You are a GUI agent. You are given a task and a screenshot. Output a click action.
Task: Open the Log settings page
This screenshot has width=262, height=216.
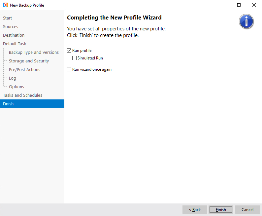coord(13,78)
